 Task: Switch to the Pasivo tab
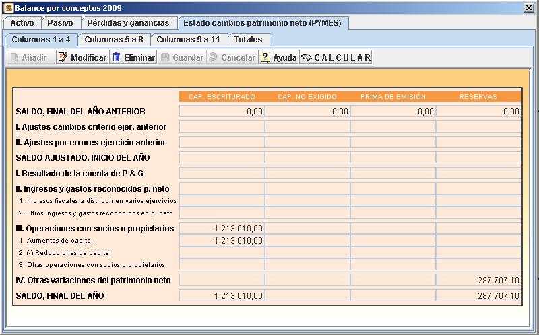tap(61, 23)
